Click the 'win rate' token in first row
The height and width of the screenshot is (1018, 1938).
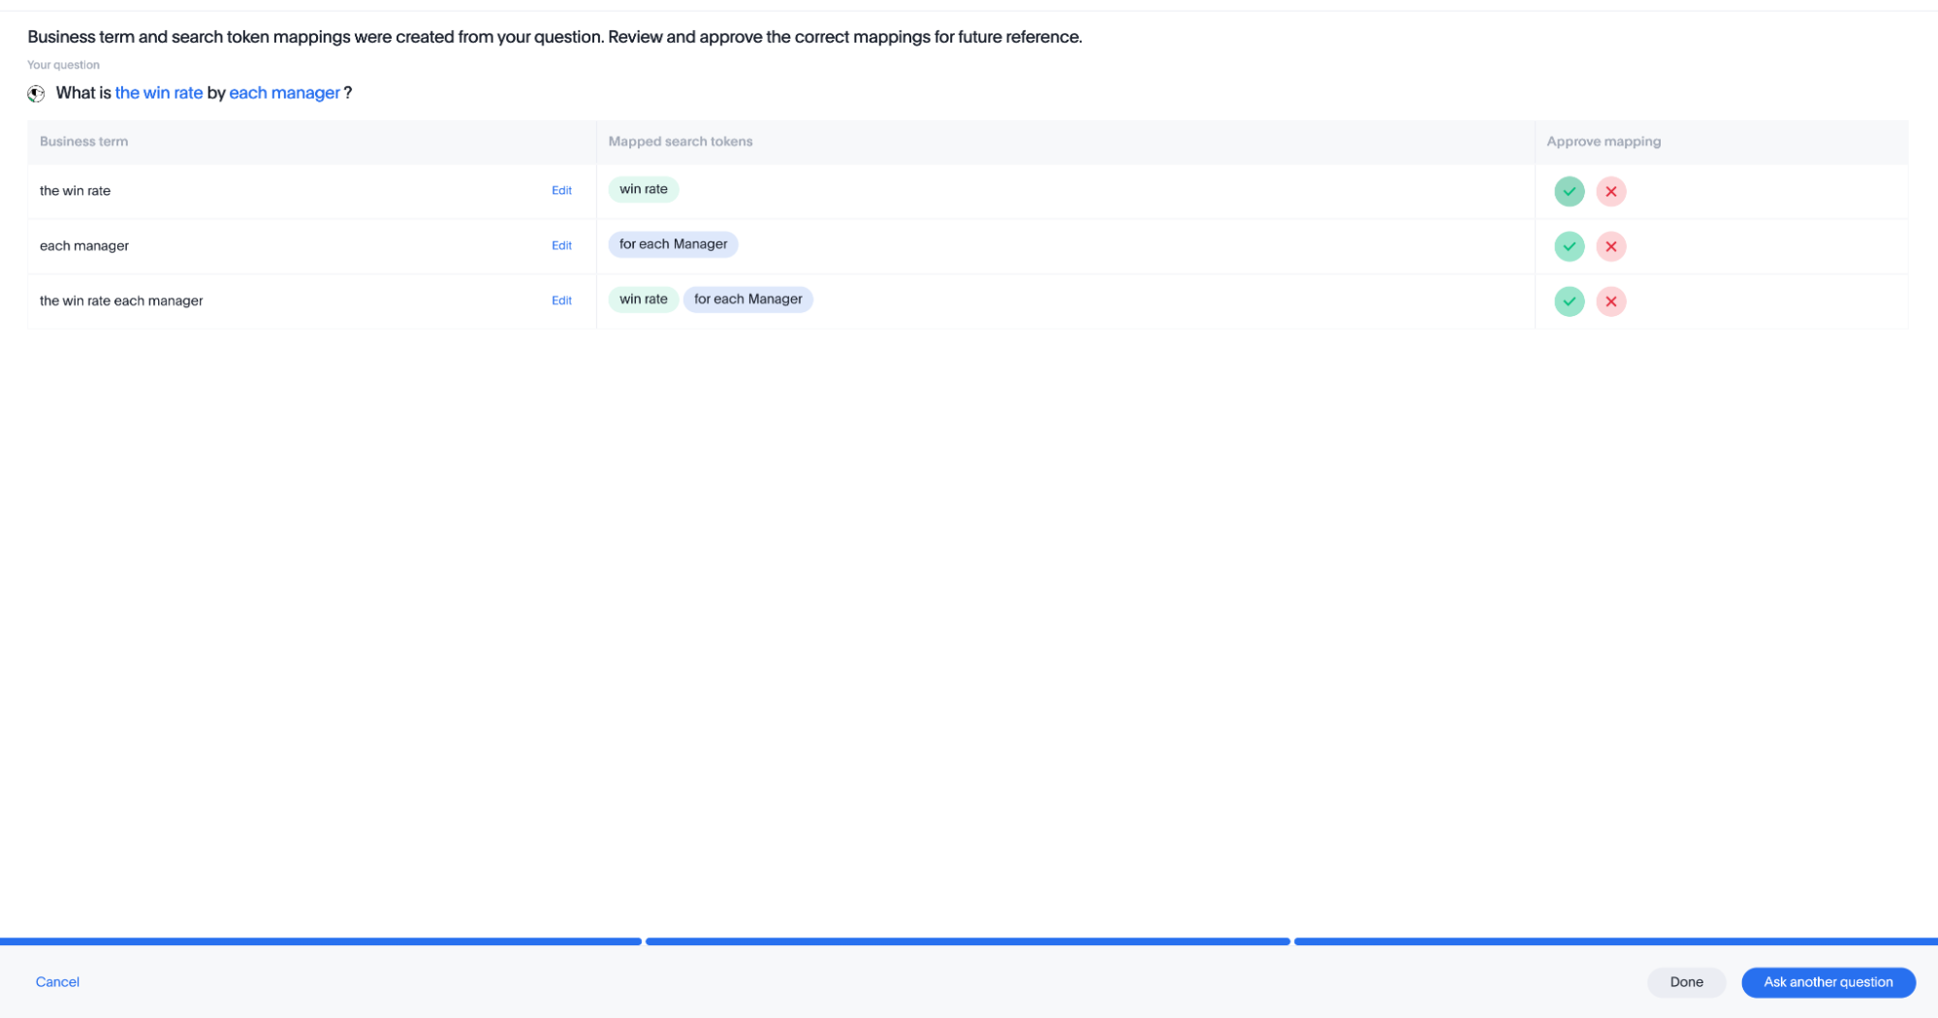click(643, 189)
